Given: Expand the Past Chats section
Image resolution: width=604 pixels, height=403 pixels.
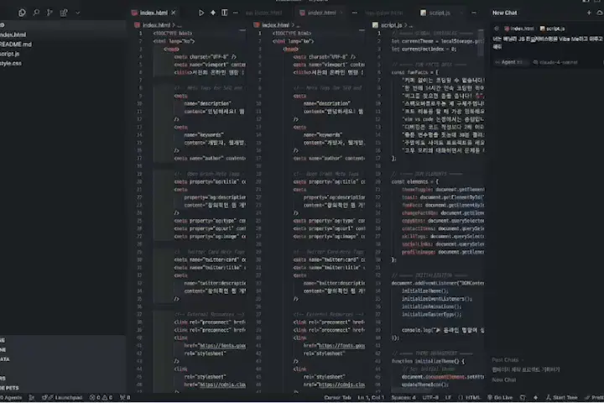Looking at the screenshot, I should coord(508,360).
